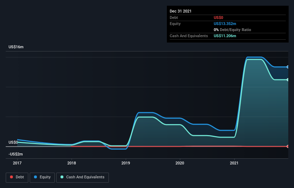Screen dimensions: 294x188
Task: Select the teal Cash endpoint marker
Action: tap(288, 80)
